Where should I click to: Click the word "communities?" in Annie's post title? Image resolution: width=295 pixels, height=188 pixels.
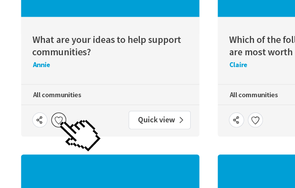62,52
